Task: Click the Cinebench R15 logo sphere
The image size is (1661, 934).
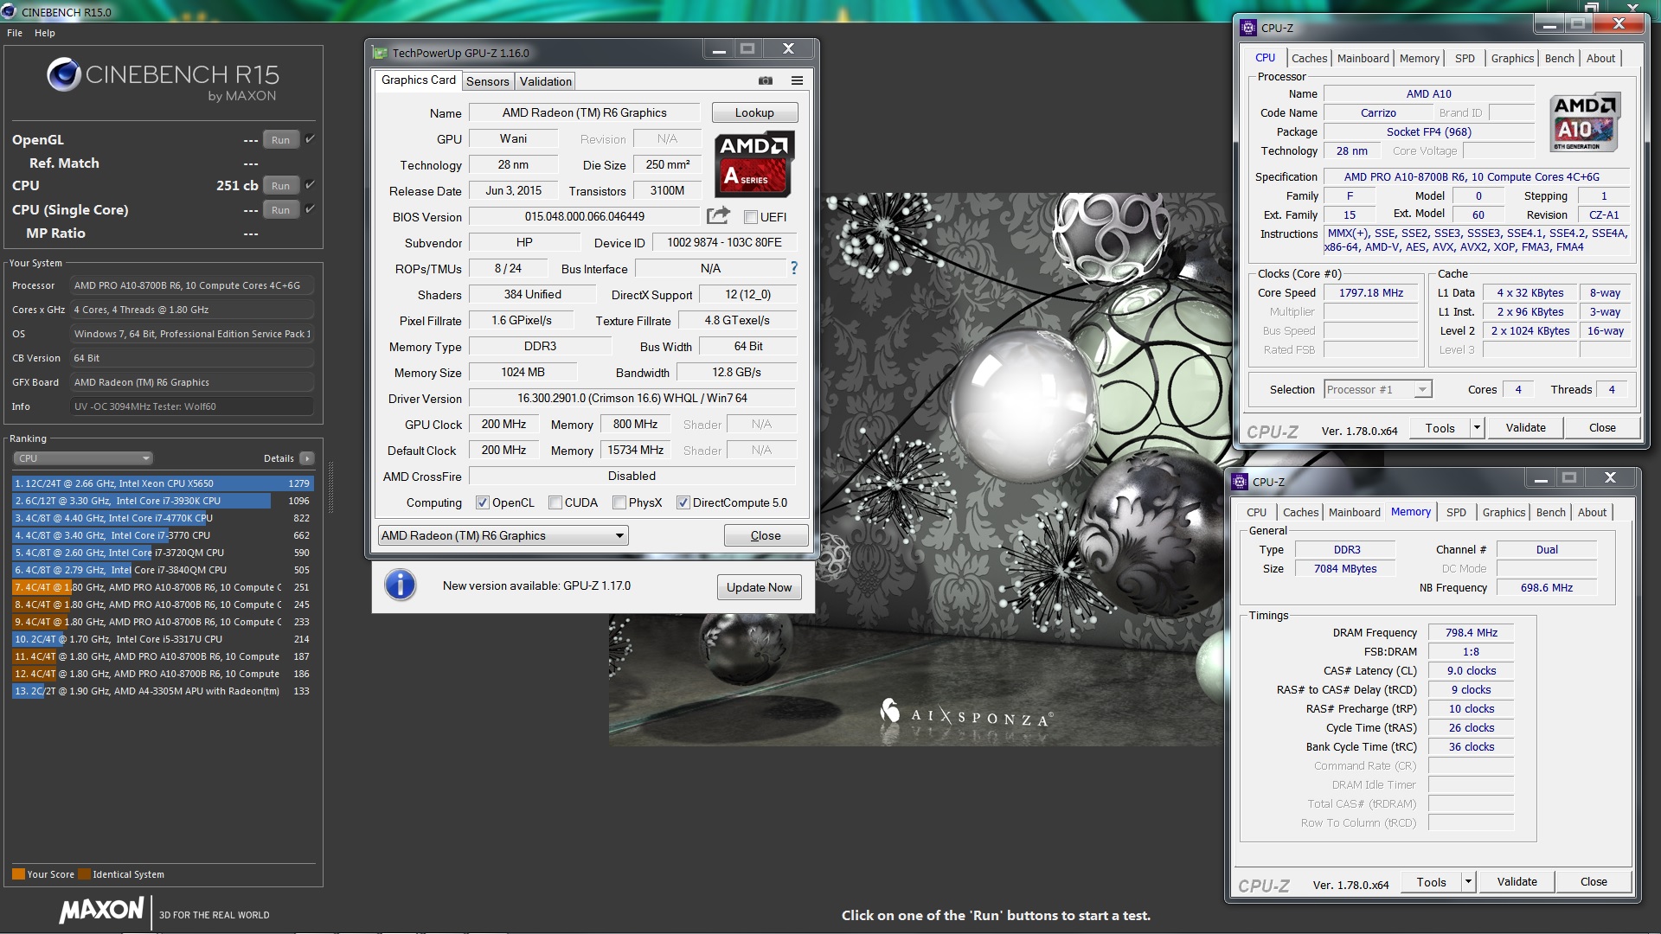Action: [64, 75]
